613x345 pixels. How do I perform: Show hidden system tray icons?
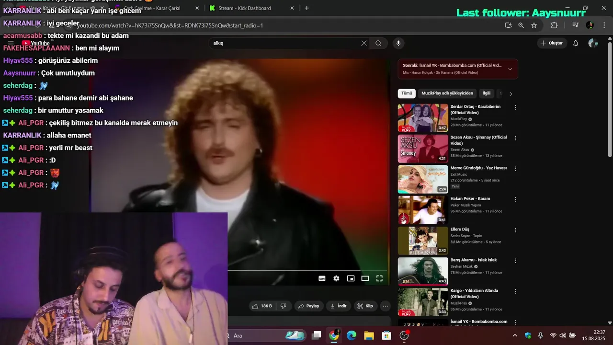515,335
